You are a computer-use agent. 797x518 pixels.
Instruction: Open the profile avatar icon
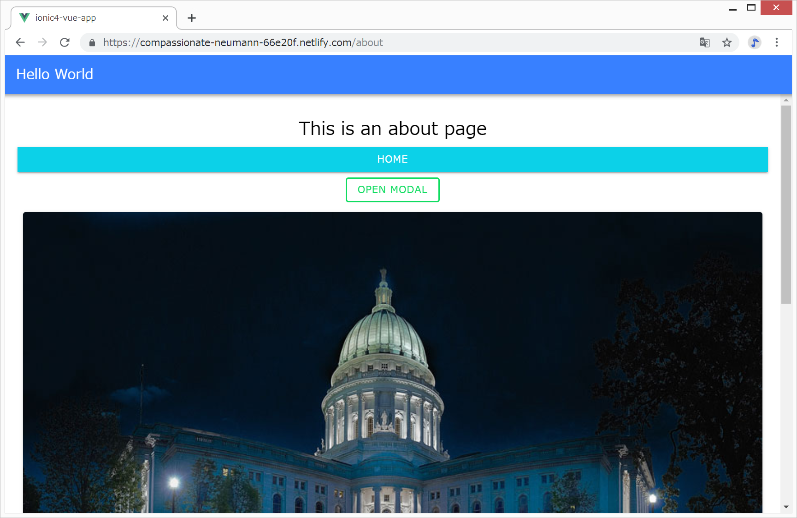pyautogui.click(x=754, y=42)
